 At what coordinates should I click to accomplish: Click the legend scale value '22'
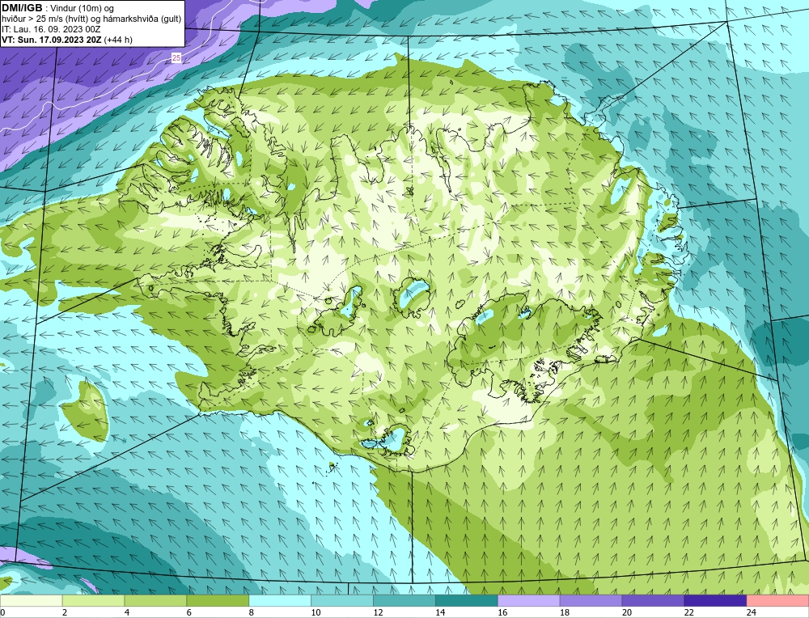[688, 612]
